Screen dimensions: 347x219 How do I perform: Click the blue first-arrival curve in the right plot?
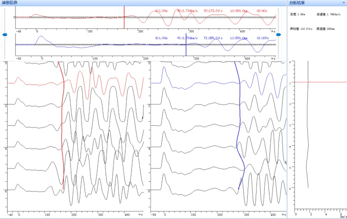[x=240, y=133]
